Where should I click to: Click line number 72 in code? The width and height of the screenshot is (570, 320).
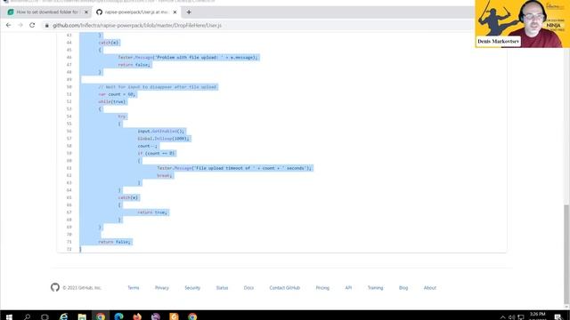tap(69, 249)
